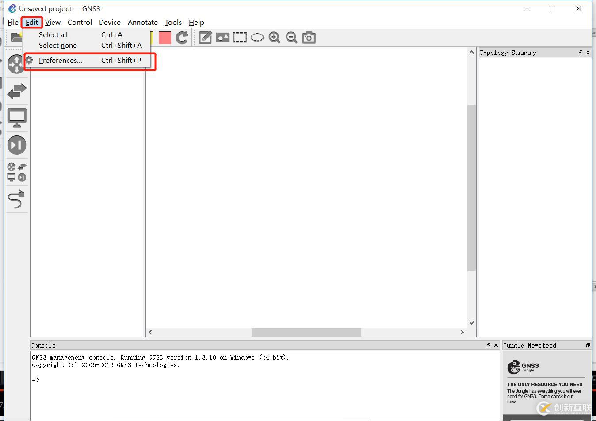The width and height of the screenshot is (596, 421).
Task: Browse all devices icon
Action: 17,172
